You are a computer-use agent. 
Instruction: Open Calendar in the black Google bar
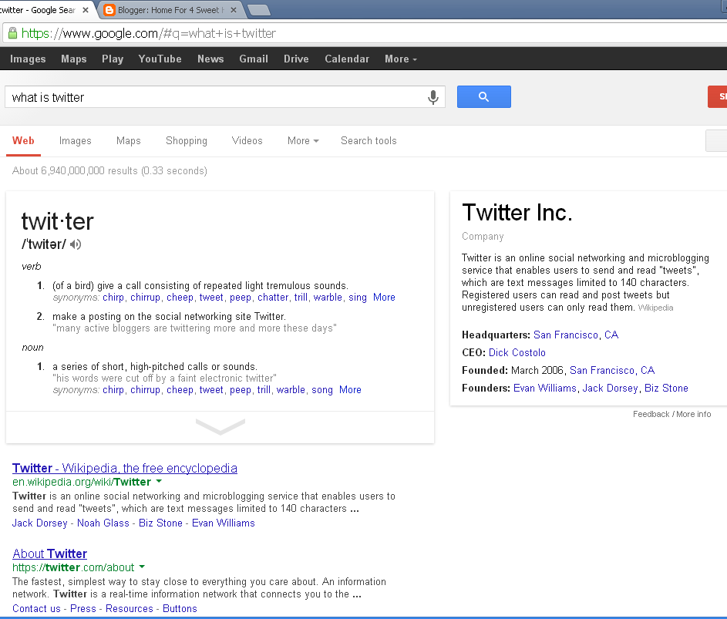(x=347, y=59)
